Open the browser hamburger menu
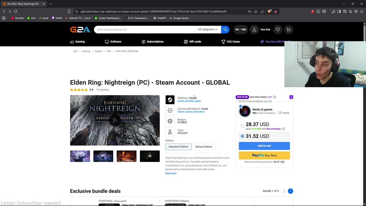This screenshot has width=366, height=206. 362,11
